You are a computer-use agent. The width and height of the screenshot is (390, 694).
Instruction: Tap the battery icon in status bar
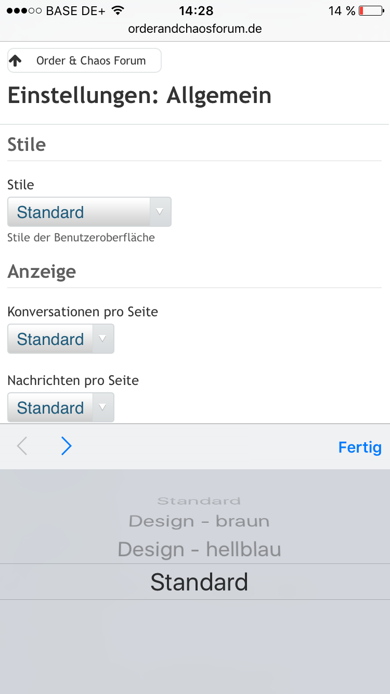371,11
